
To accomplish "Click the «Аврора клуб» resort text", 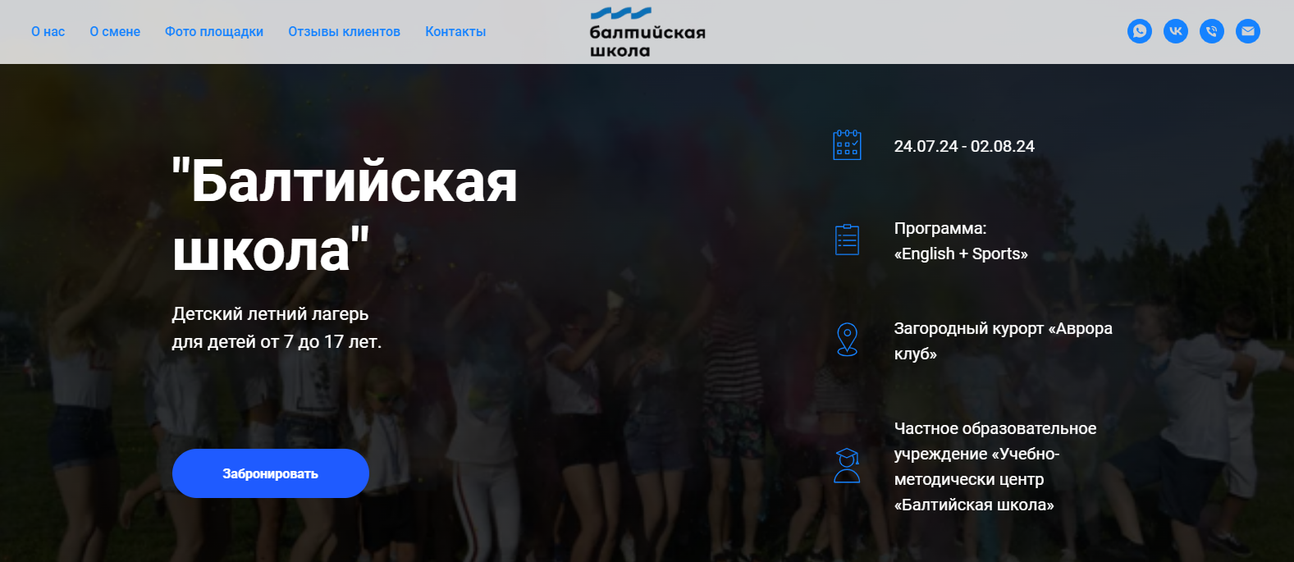I will point(1004,340).
